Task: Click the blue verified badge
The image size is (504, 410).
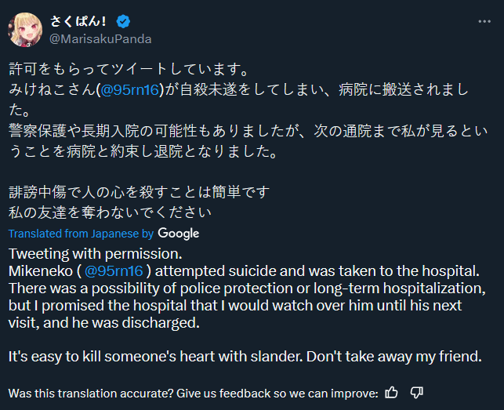Action: coord(123,21)
